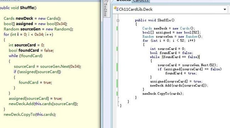Click 'assigned[sourceCard] = true;' in left pane
230x128 pixels.
(x=35, y=98)
